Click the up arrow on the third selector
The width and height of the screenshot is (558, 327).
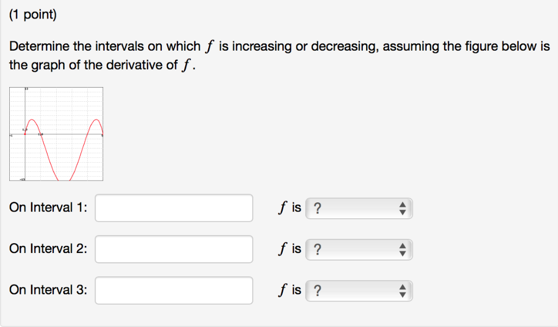tap(402, 287)
